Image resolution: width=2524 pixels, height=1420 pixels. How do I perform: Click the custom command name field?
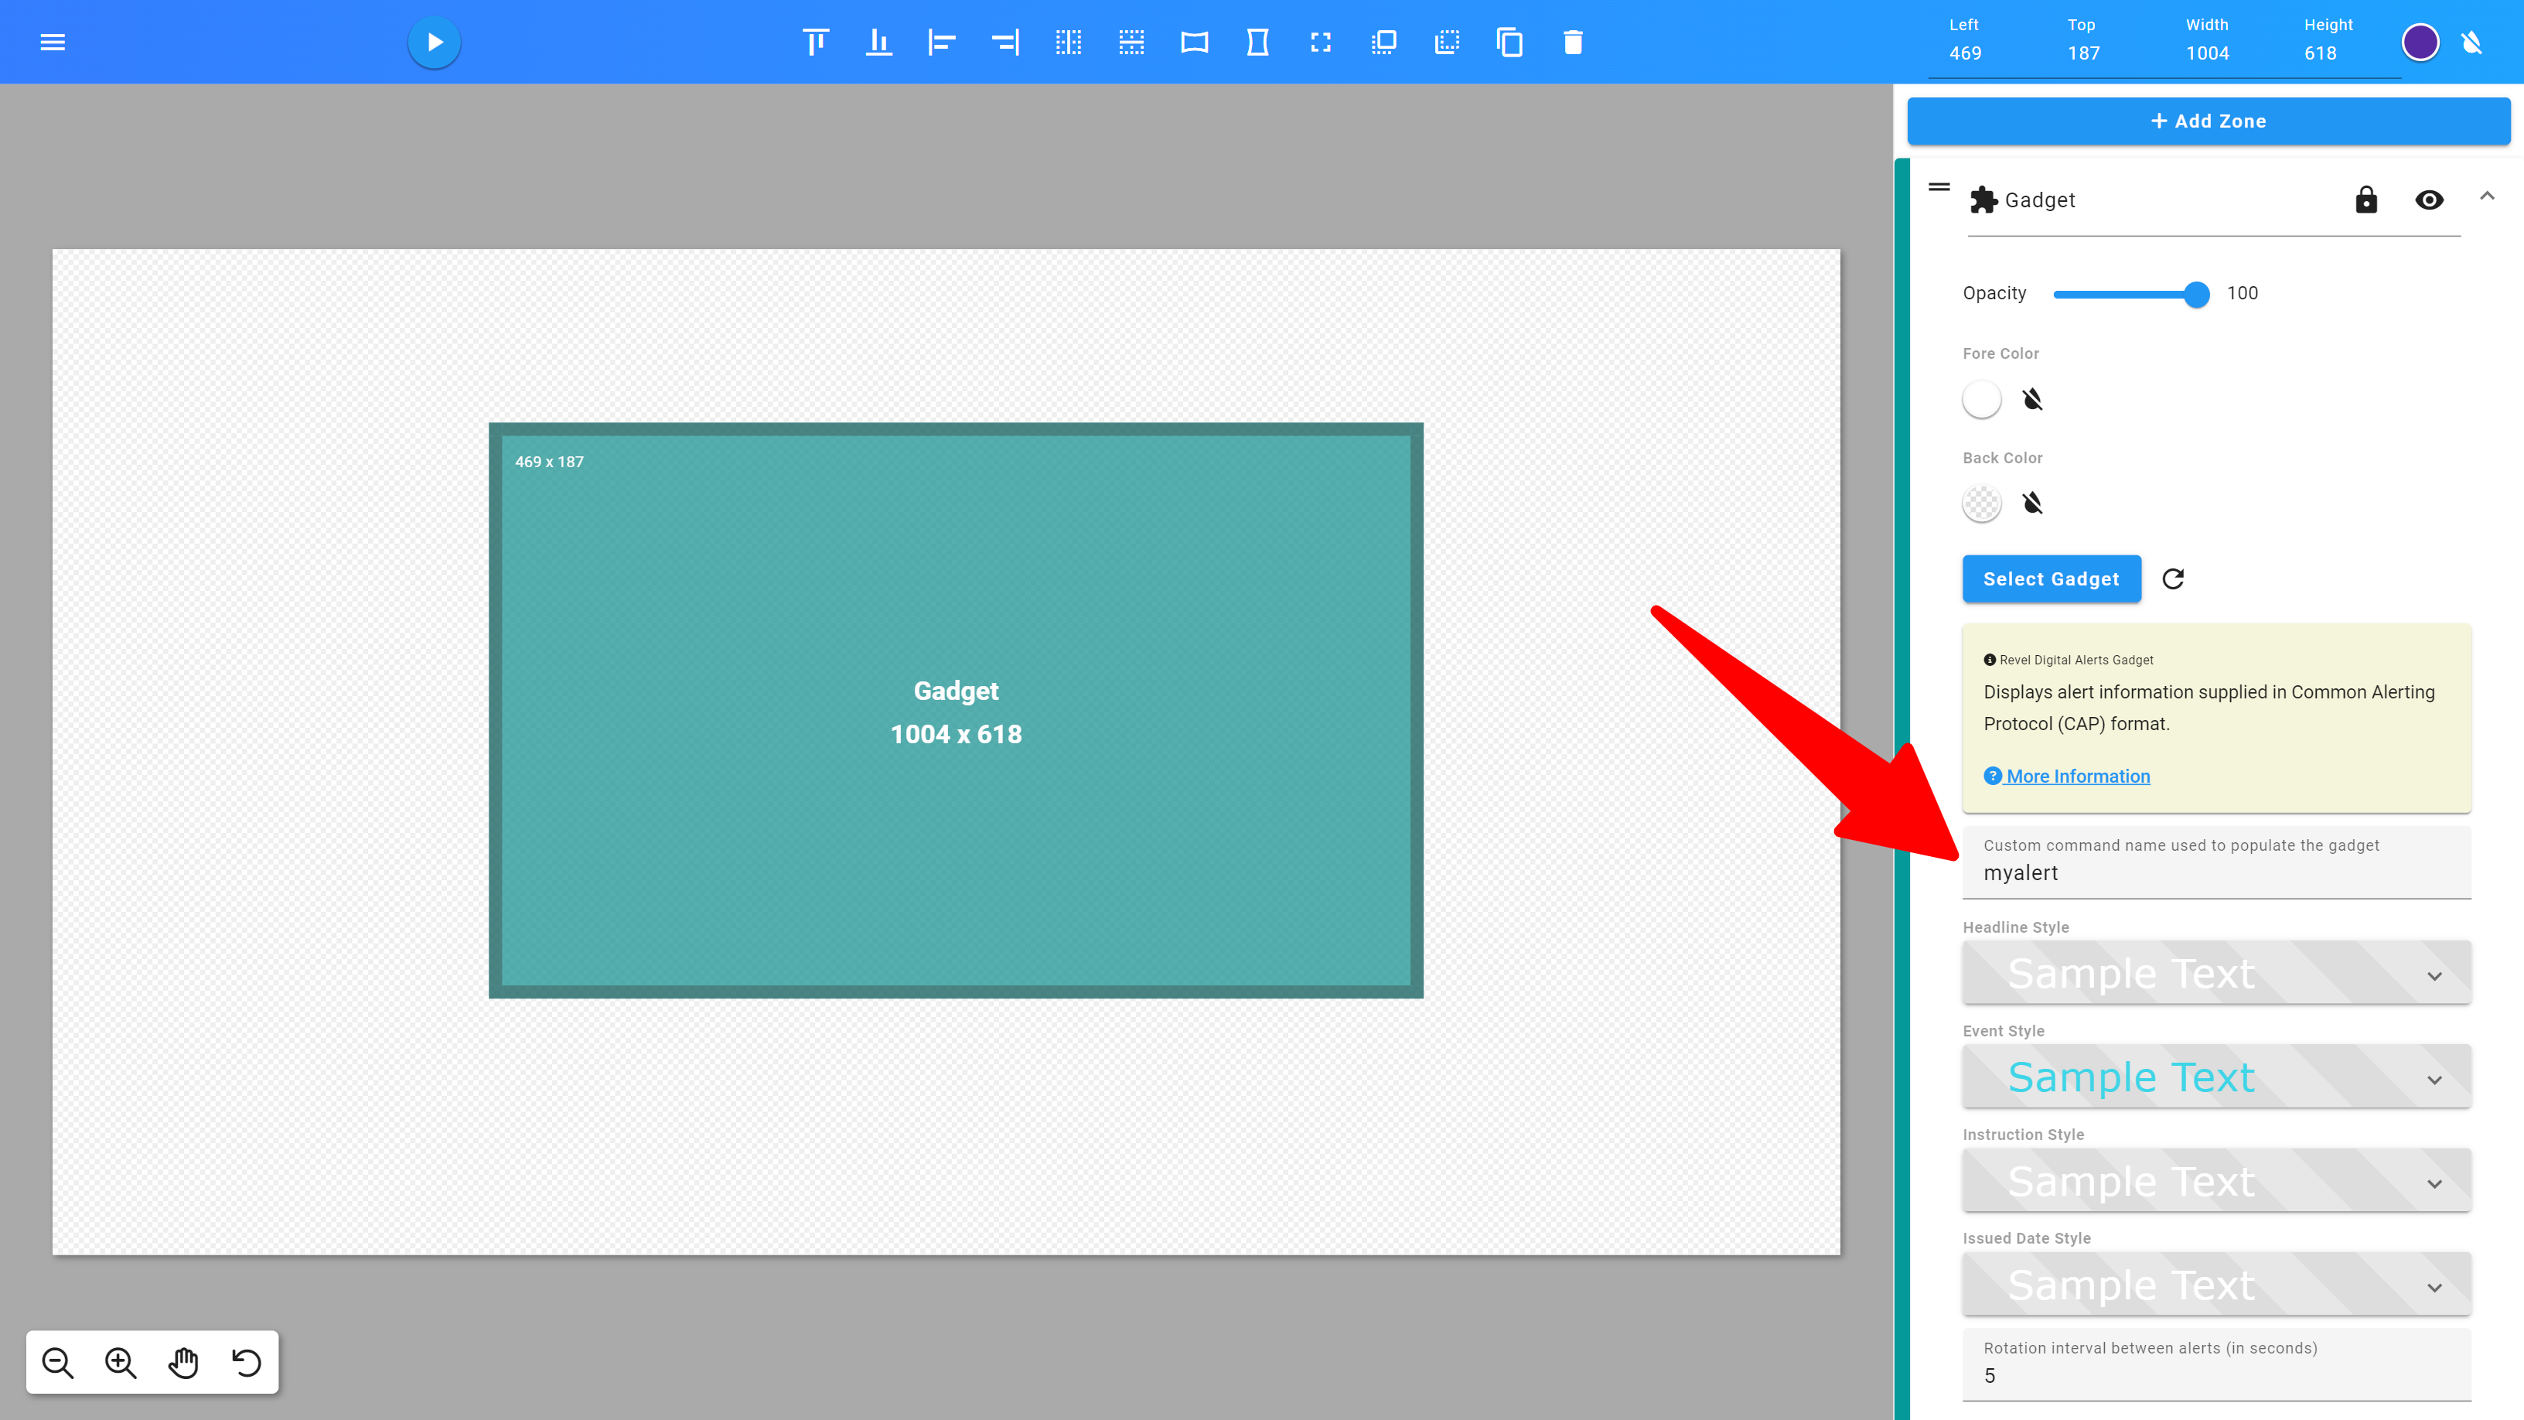[x=2216, y=862]
